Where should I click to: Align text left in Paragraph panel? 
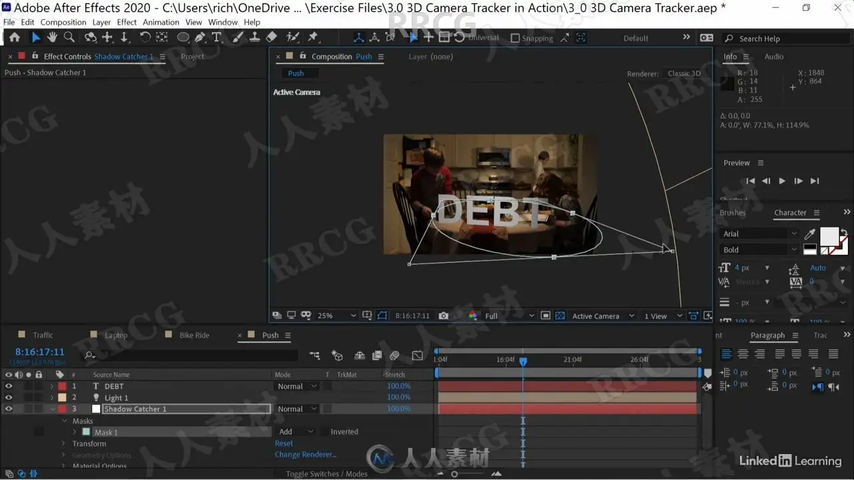(727, 354)
